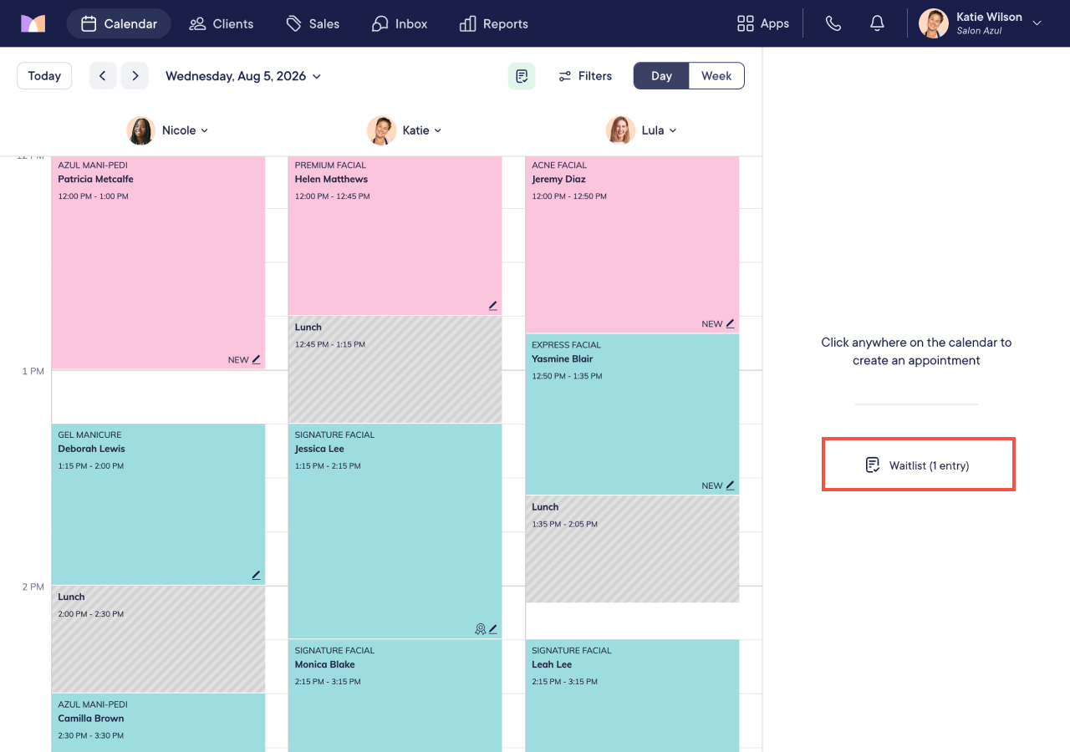Edit Patricia Metcalfe's appointment pencil icon

pyautogui.click(x=257, y=360)
